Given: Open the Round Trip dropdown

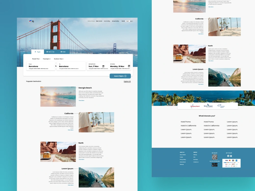Looking at the screenshot, I should pyautogui.click(x=36, y=59).
